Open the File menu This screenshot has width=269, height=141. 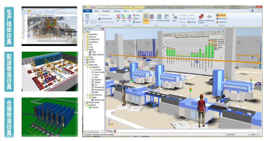(x=87, y=11)
